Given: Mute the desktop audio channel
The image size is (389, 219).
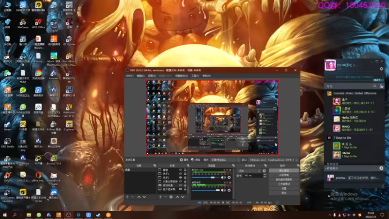Looking at the screenshot, I should click(x=223, y=190).
